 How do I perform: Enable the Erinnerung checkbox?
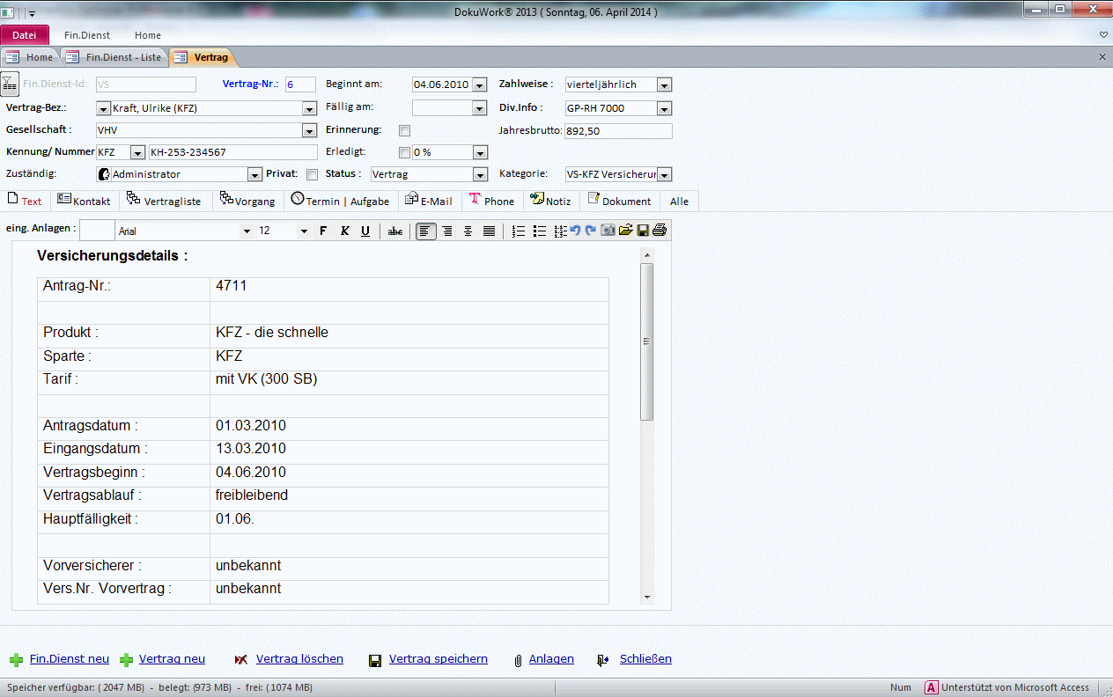[405, 130]
